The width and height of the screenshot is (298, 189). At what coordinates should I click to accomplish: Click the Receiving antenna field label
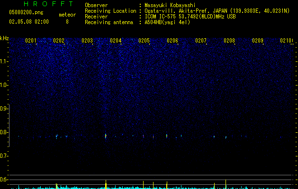tap(109, 22)
